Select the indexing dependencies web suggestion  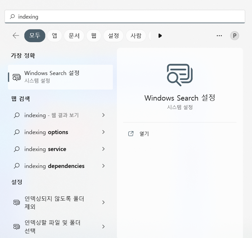pos(60,166)
